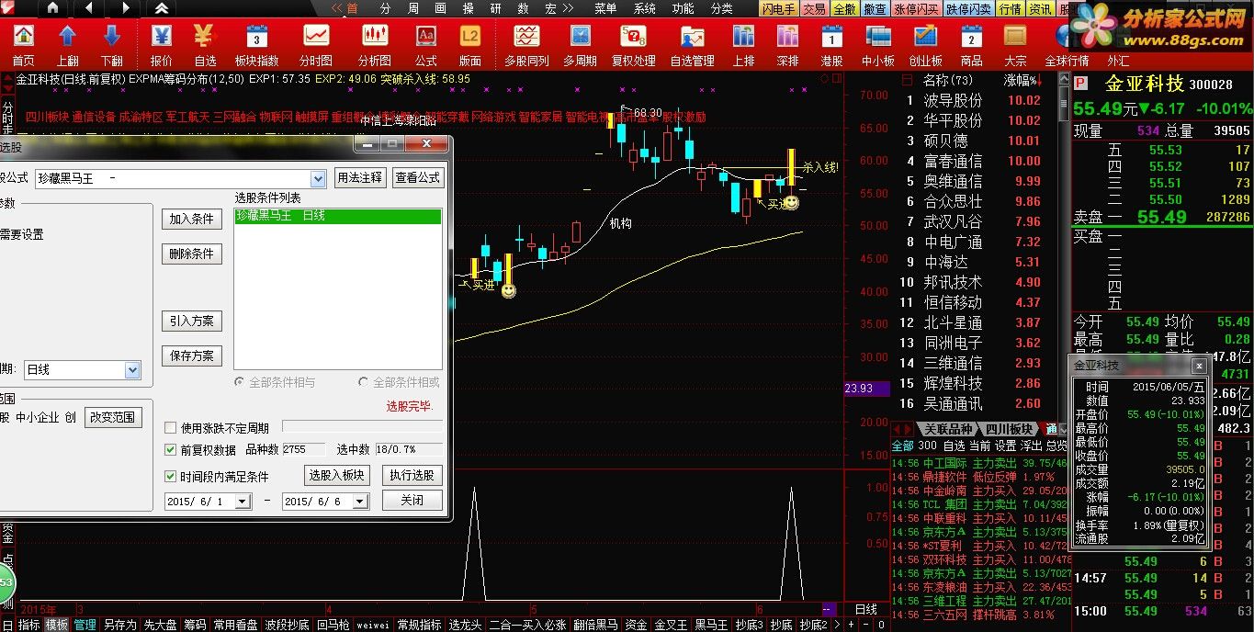Open start date 2015/6/1 dropdown
1254x632 pixels.
pyautogui.click(x=243, y=502)
